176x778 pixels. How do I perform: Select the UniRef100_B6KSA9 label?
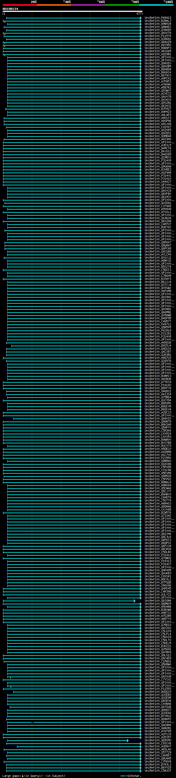(158, 424)
